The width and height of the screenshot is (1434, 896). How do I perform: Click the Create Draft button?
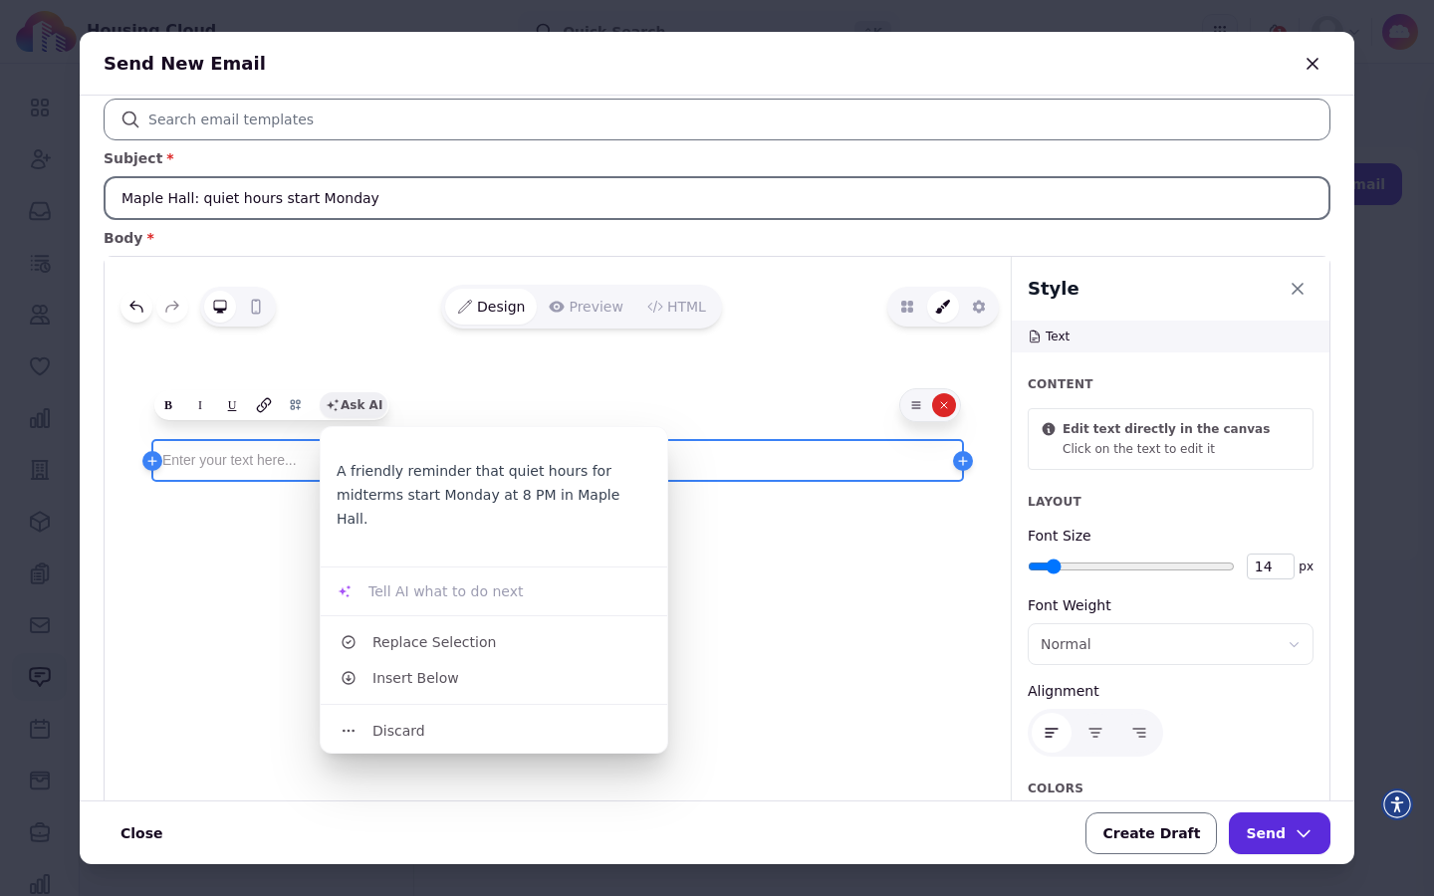1151,833
